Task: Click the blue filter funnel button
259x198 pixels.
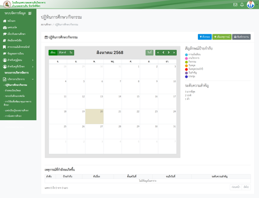Action: click(205, 37)
